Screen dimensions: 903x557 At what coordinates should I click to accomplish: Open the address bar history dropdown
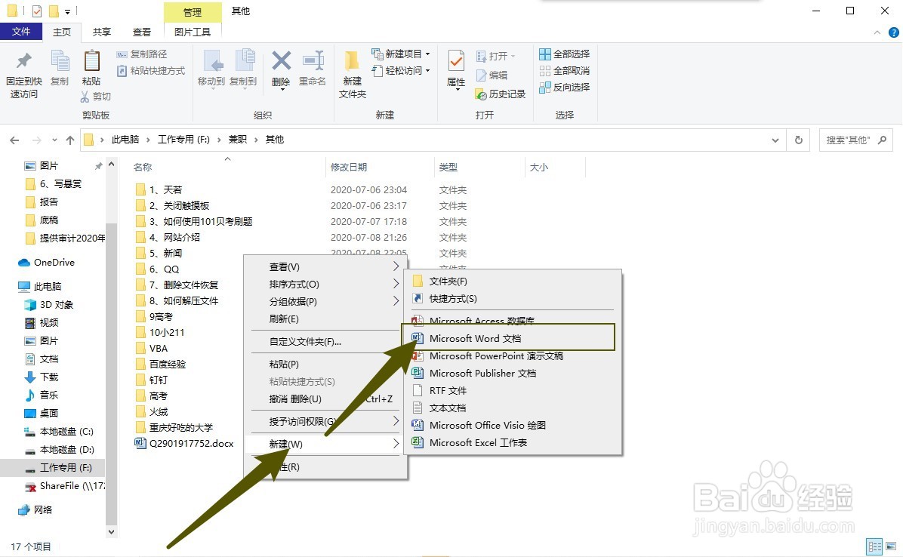[775, 140]
